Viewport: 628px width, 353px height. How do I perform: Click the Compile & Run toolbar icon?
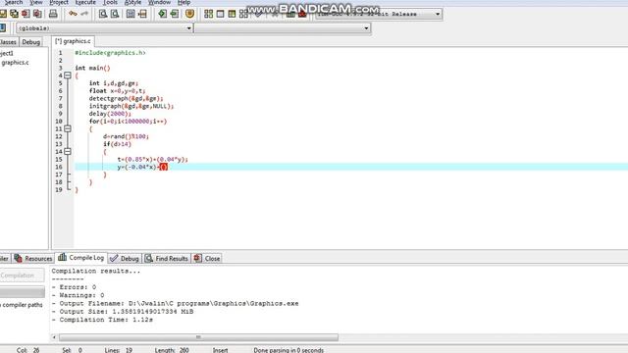[x=232, y=14]
